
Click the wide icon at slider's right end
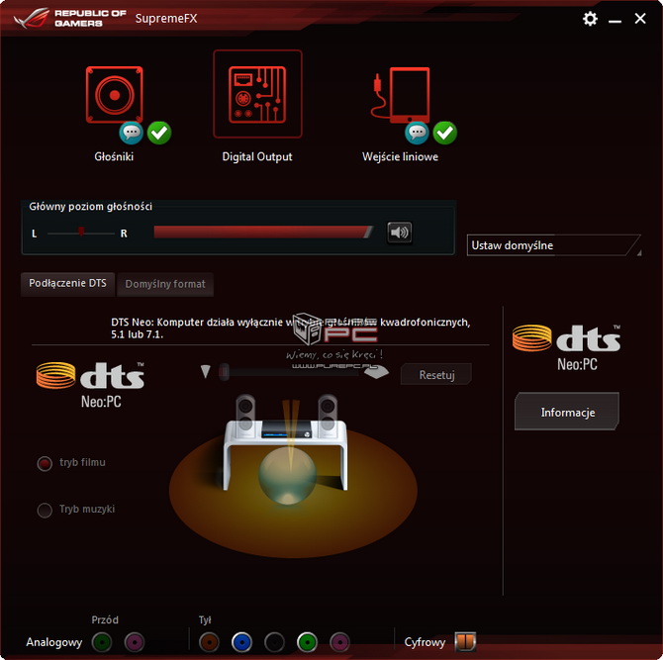point(376,372)
